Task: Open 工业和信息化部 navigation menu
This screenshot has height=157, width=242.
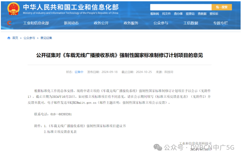Action: pyautogui.click(x=36, y=23)
